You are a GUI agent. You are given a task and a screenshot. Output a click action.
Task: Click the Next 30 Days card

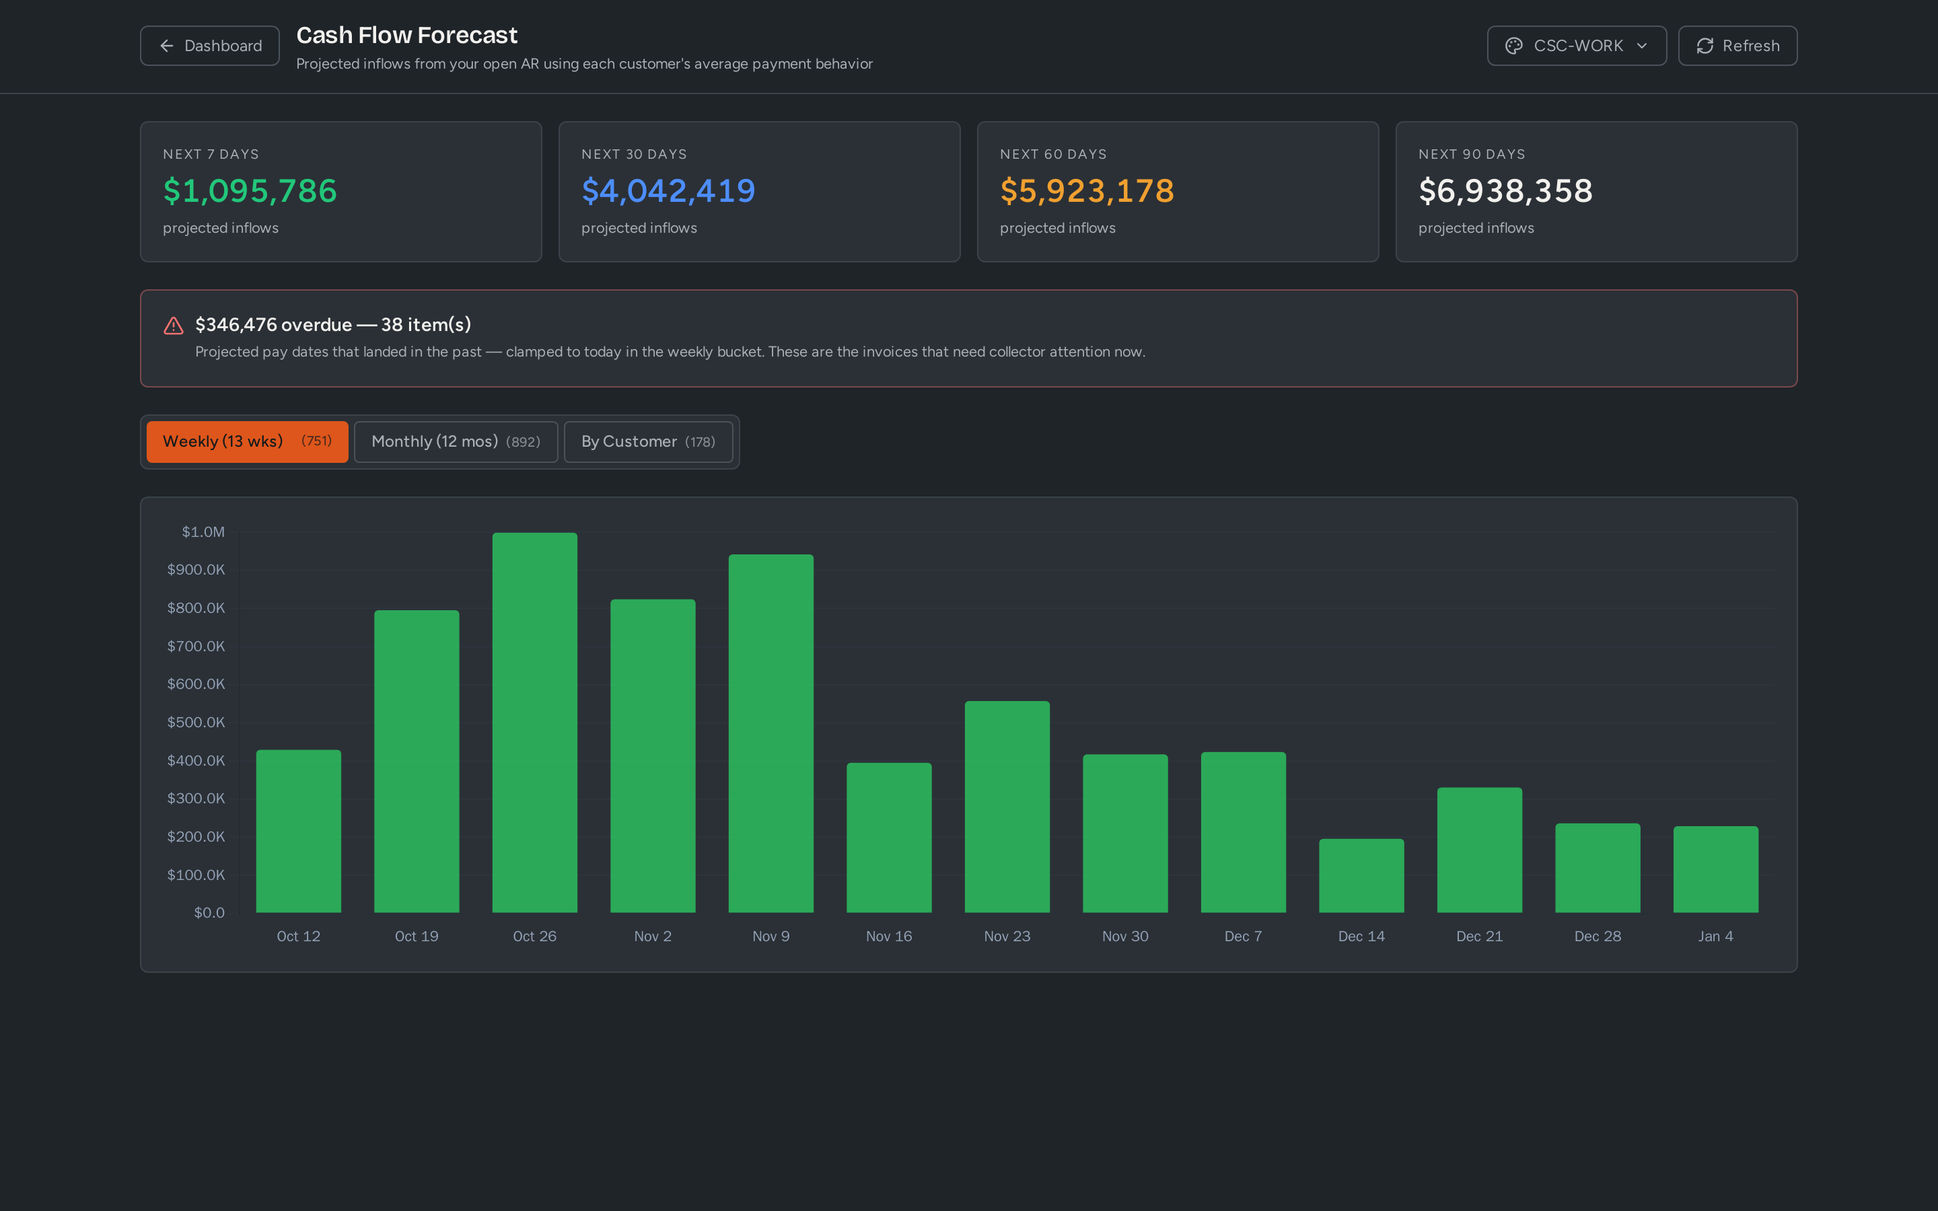click(x=759, y=192)
